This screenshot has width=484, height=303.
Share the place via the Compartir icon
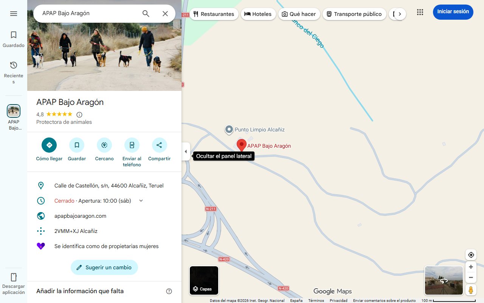coord(159,145)
